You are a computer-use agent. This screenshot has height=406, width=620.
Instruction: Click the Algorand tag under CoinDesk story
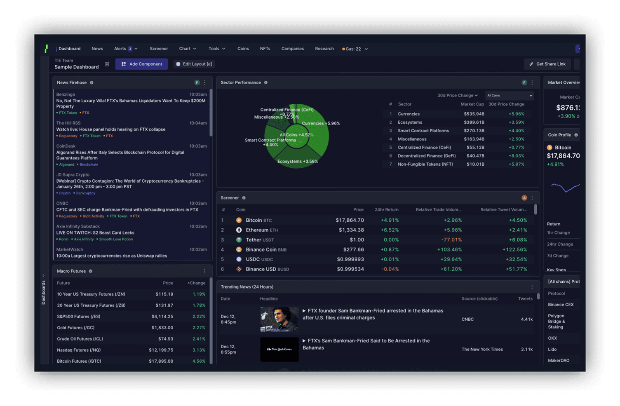coord(66,164)
